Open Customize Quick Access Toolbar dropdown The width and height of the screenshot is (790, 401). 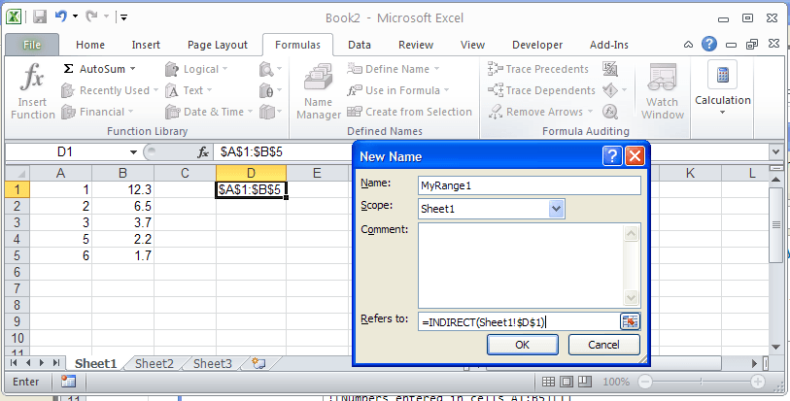point(123,17)
